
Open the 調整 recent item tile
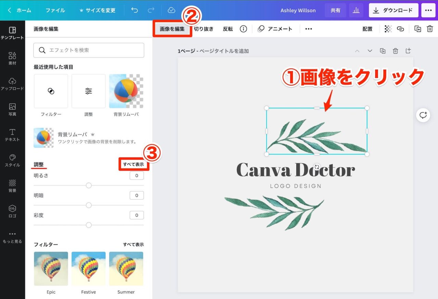pos(89,91)
